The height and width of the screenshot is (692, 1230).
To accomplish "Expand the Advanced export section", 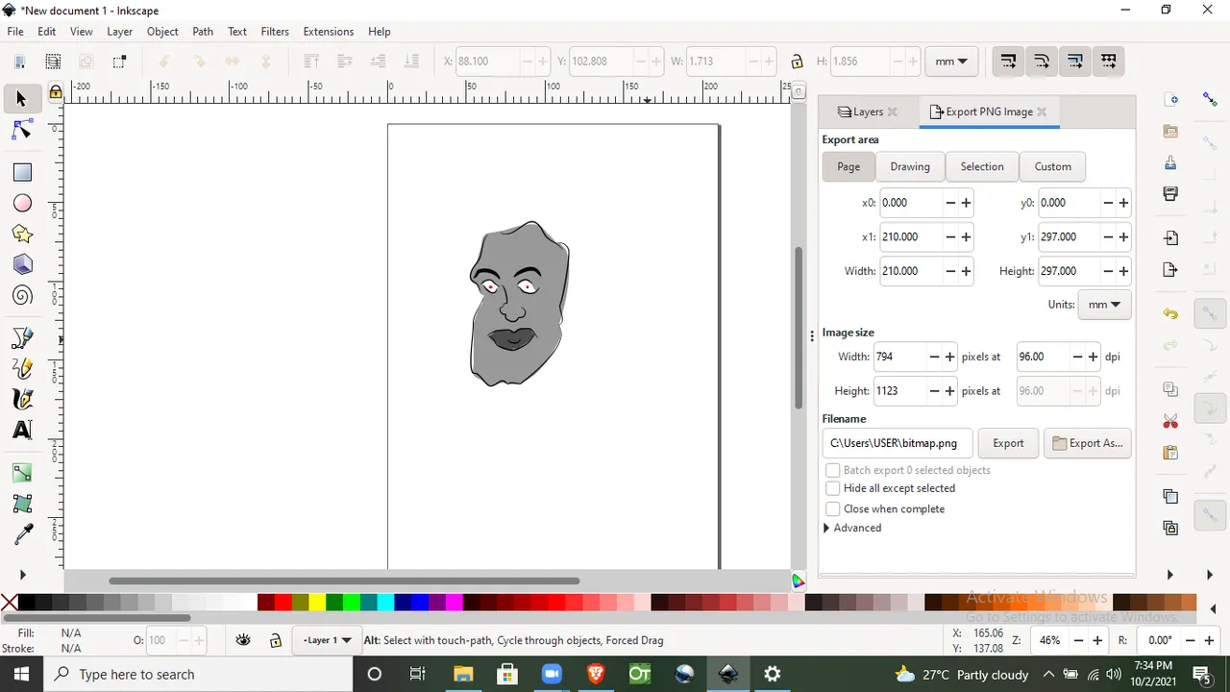I will (852, 528).
